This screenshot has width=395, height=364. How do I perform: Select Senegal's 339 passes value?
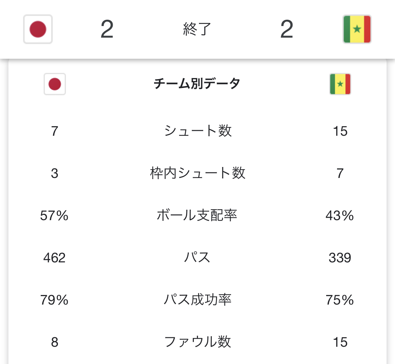coord(340,258)
